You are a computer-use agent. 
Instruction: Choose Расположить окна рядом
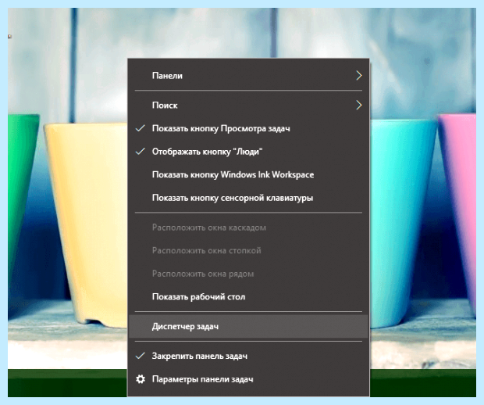(x=248, y=274)
